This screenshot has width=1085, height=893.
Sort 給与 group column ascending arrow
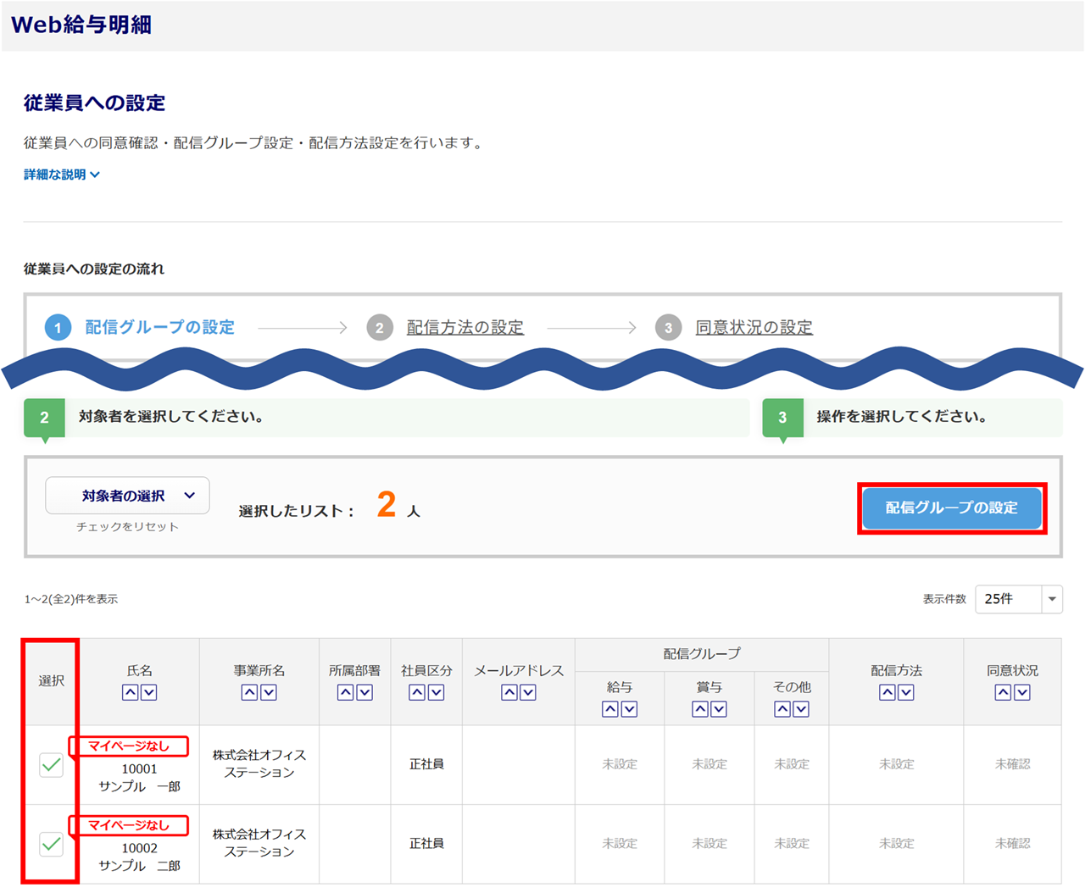(610, 709)
